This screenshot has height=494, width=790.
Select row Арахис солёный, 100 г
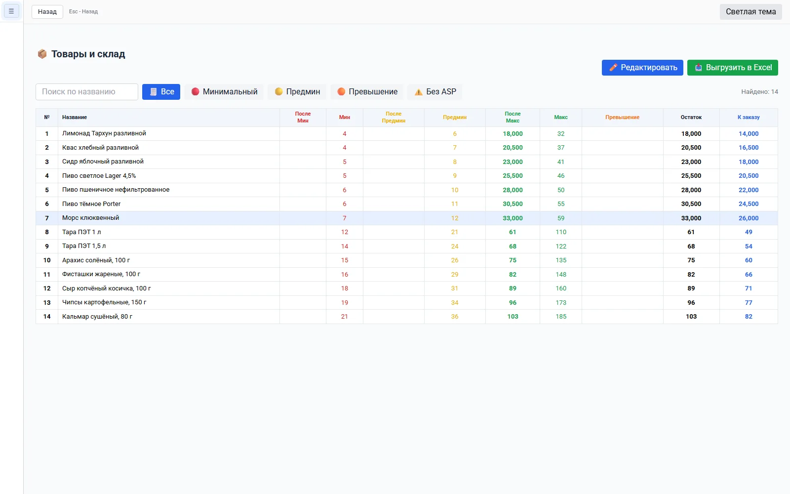[x=406, y=260]
